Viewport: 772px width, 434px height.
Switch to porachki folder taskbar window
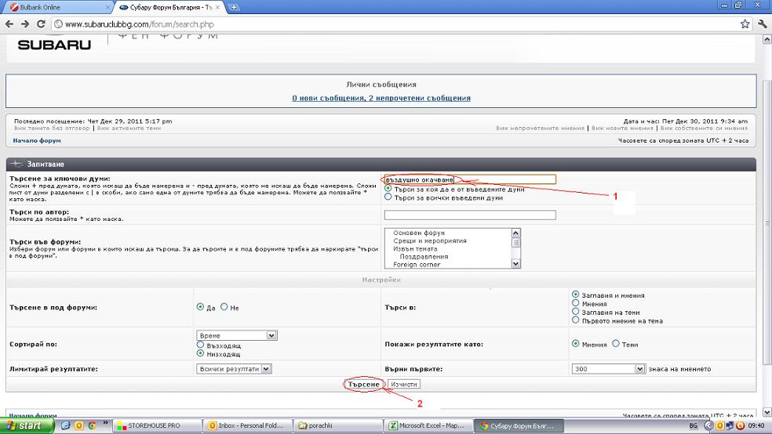tap(337, 425)
